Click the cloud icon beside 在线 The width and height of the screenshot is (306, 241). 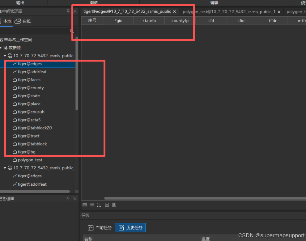18,21
